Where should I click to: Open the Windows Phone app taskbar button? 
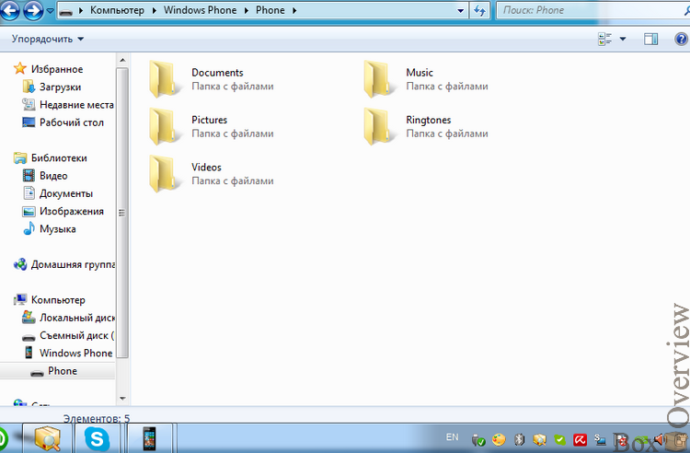[150, 438]
